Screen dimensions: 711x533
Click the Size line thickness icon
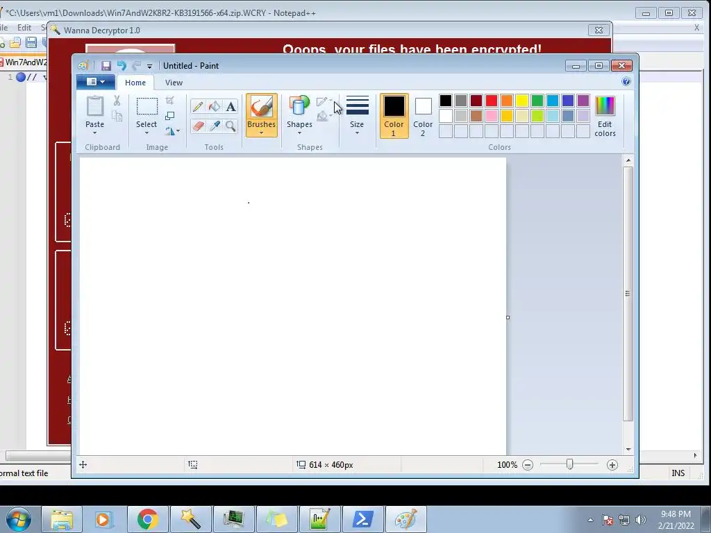tap(358, 105)
